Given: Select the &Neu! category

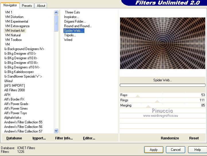Looking at the screenshot, I should [x=8, y=81].
